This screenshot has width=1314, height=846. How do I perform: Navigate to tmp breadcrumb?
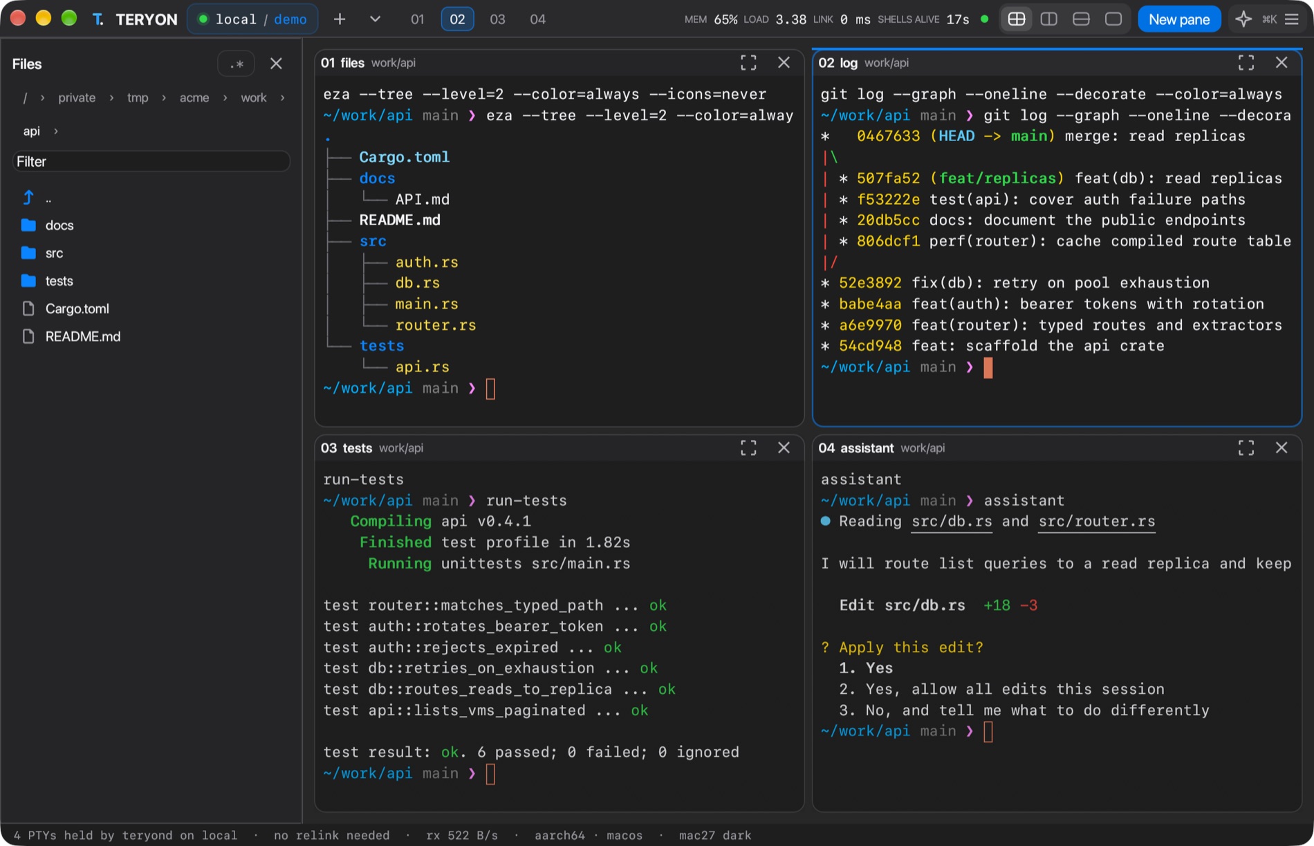tap(138, 98)
